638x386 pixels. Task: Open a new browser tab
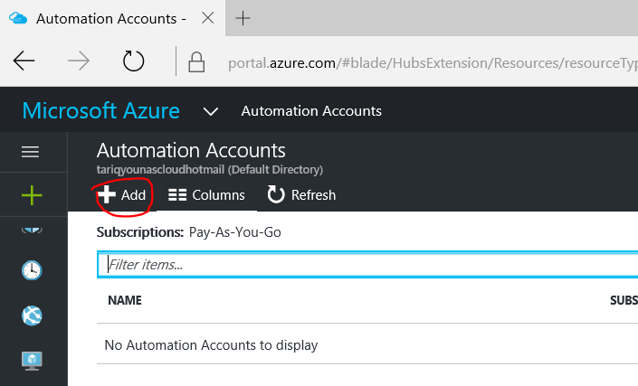(243, 18)
